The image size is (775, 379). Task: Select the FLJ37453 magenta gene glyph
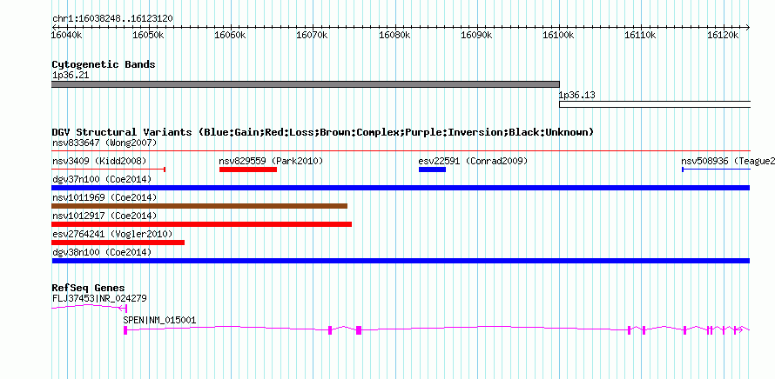[90, 308]
